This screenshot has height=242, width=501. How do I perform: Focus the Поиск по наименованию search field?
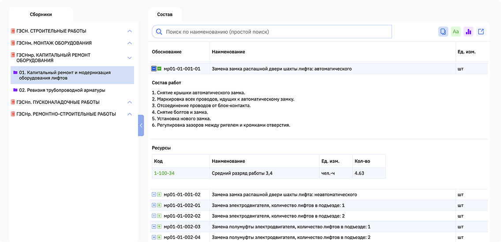[x=272, y=32]
